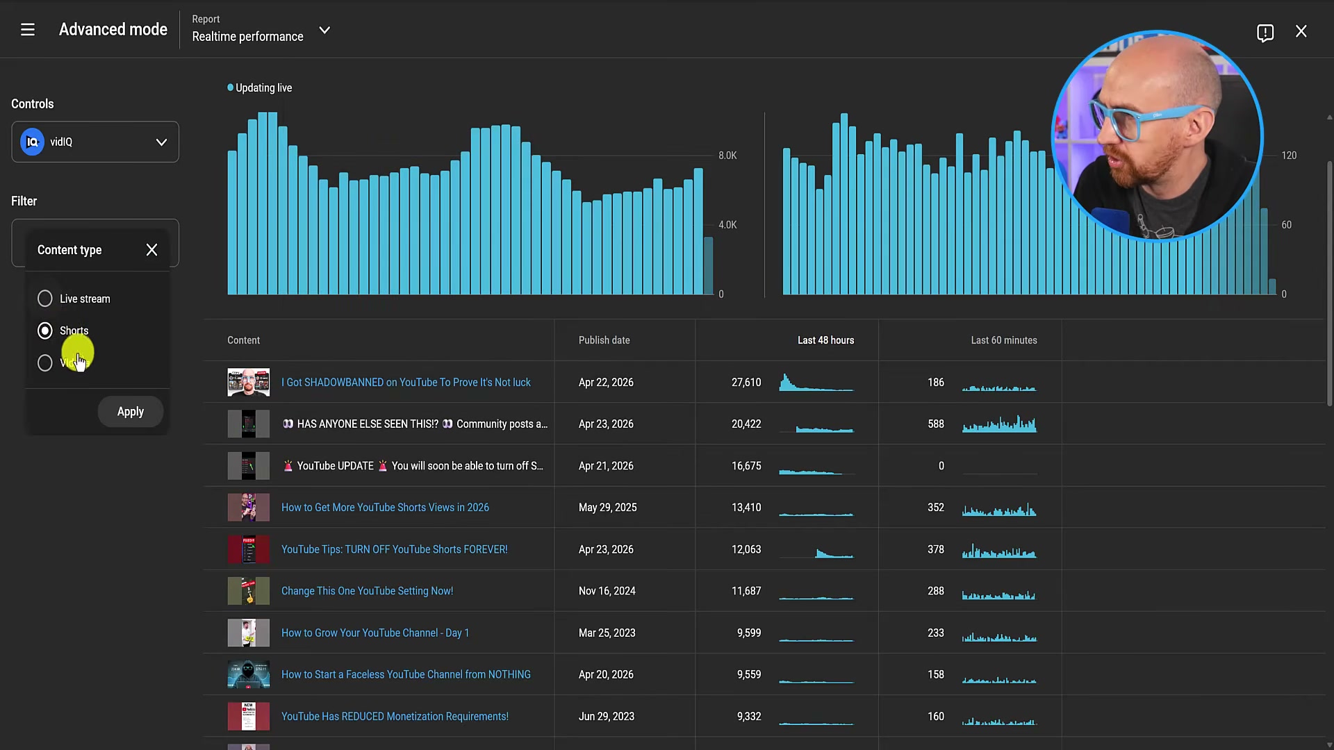This screenshot has width=1334, height=750.
Task: Click thumbnail of Change This One Setting video
Action: click(249, 591)
